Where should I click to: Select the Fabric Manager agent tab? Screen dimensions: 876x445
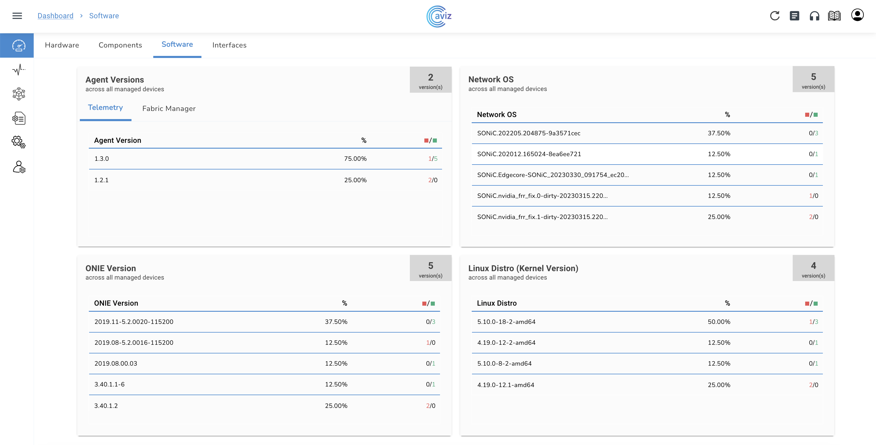[x=169, y=109]
